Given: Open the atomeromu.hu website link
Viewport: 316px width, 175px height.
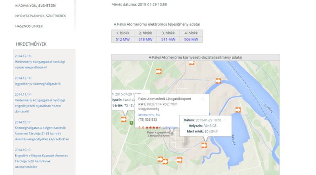Looking at the screenshot, I should [147, 115].
